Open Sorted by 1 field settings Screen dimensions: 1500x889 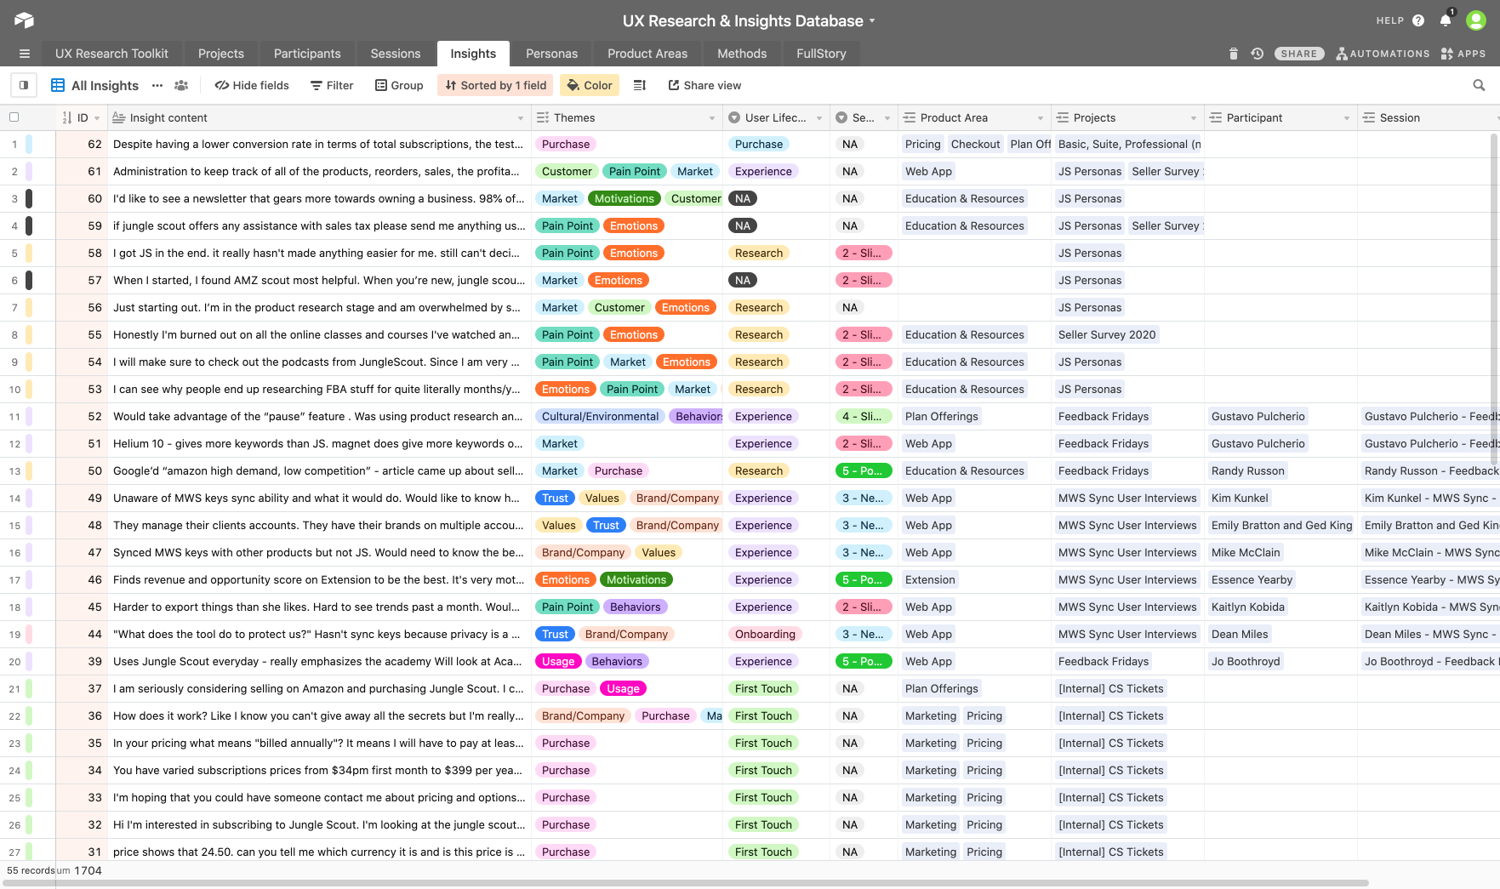point(495,85)
